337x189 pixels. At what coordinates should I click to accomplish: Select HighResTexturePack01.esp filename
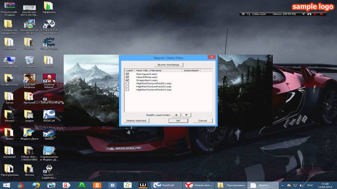pyautogui.click(x=154, y=83)
